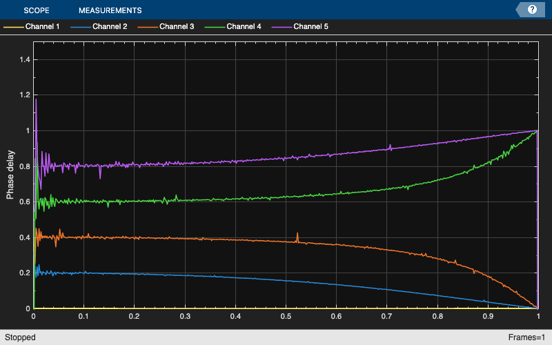
Task: Click the Stopped status text
Action: coord(20,337)
